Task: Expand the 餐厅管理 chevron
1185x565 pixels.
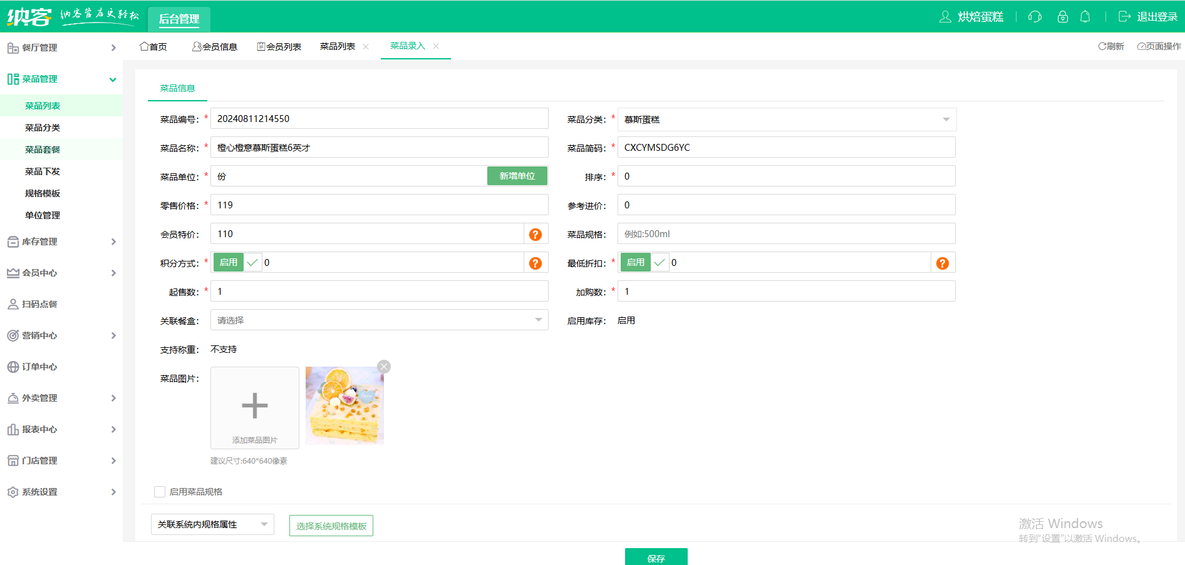Action: (113, 48)
